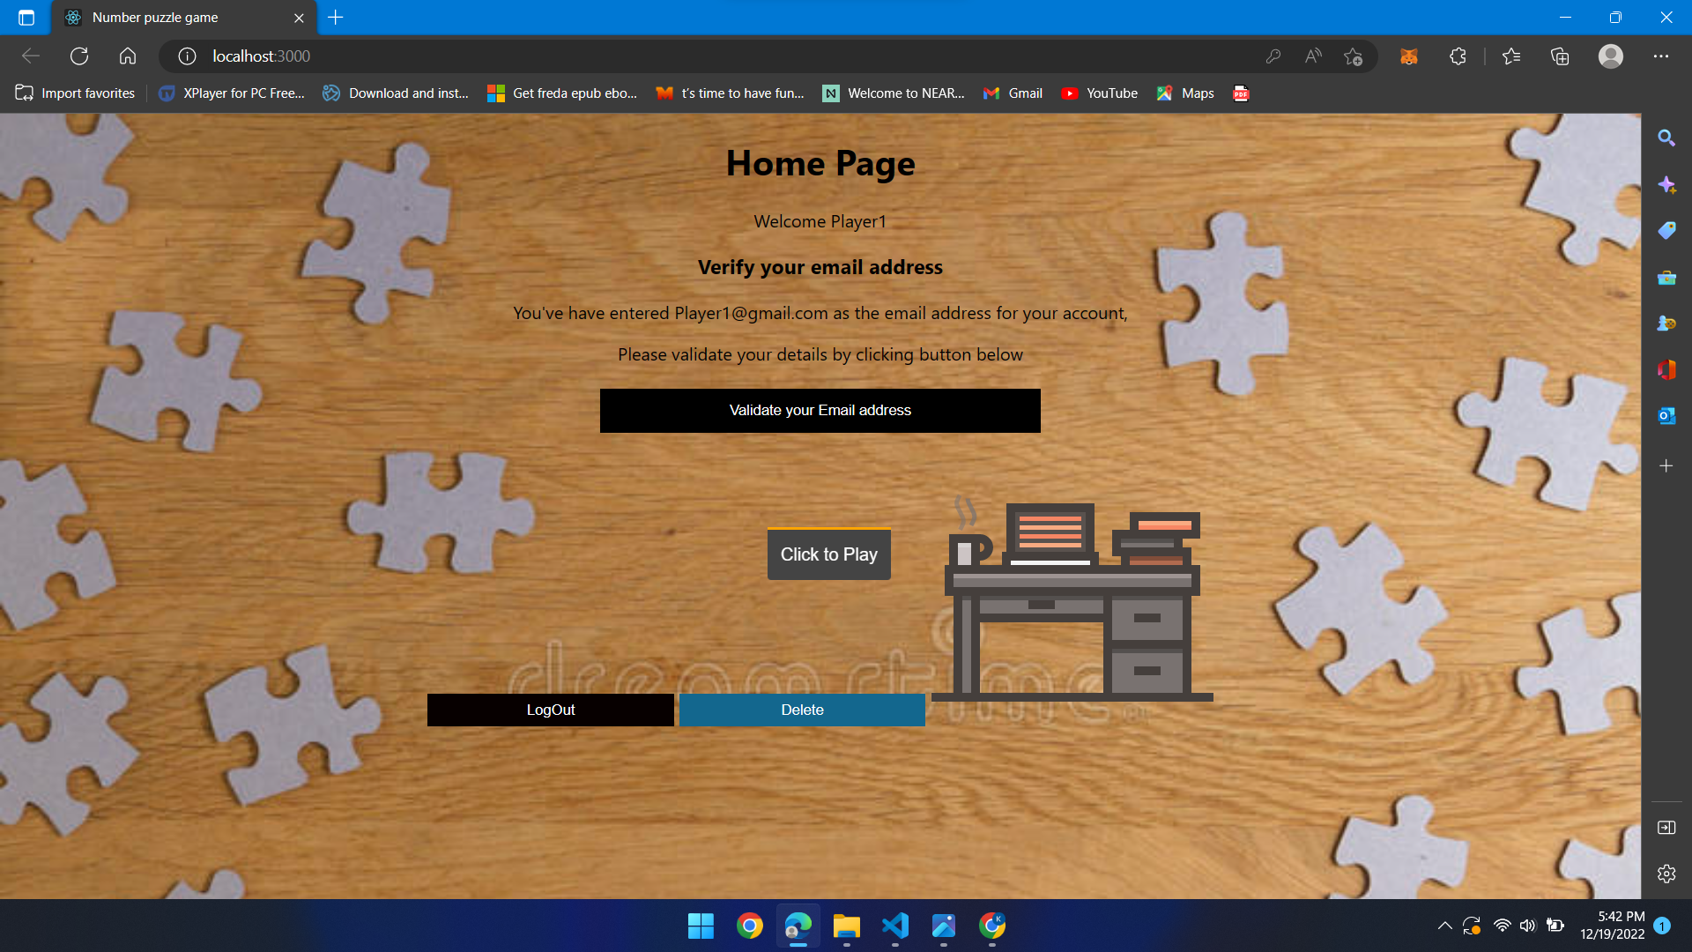Open the Welcome to NEAR bookmark
Screen dimensions: 1692x952
tap(894, 93)
